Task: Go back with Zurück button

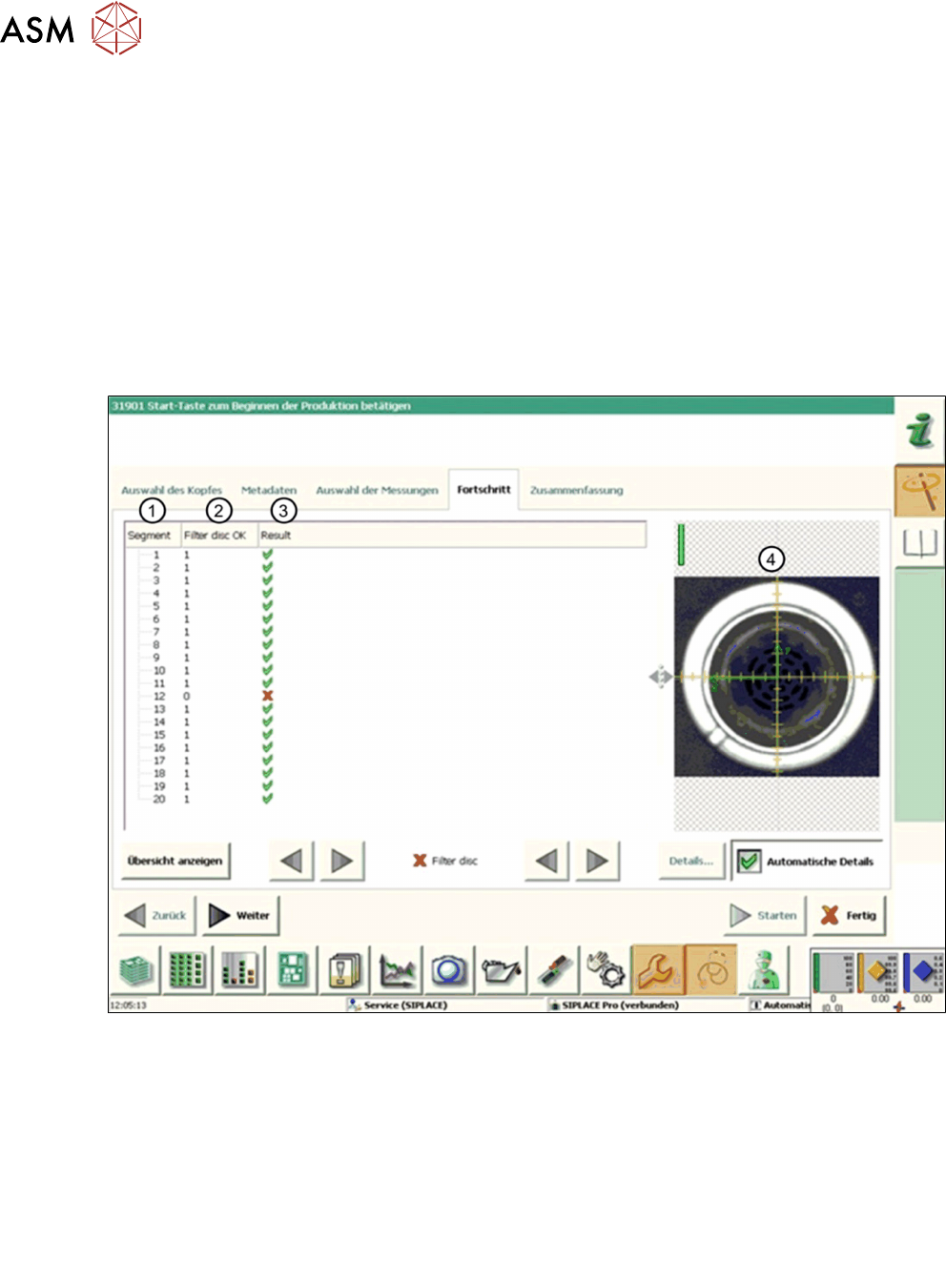Action: click(158, 915)
